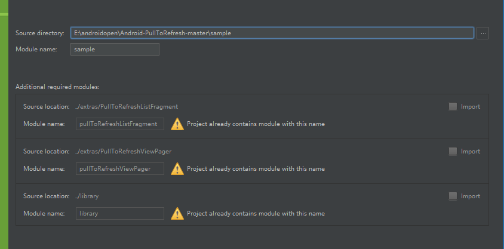Click the 'Additional required modules:' label
Image resolution: width=504 pixels, height=249 pixels.
click(x=57, y=87)
